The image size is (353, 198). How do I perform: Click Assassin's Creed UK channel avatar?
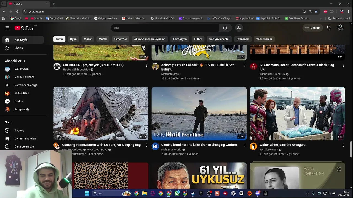(x=253, y=66)
